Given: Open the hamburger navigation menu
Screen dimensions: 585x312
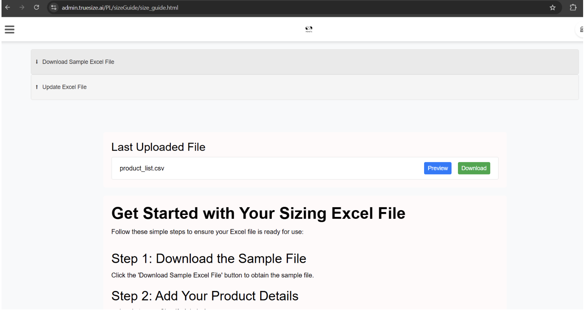Looking at the screenshot, I should tap(9, 29).
